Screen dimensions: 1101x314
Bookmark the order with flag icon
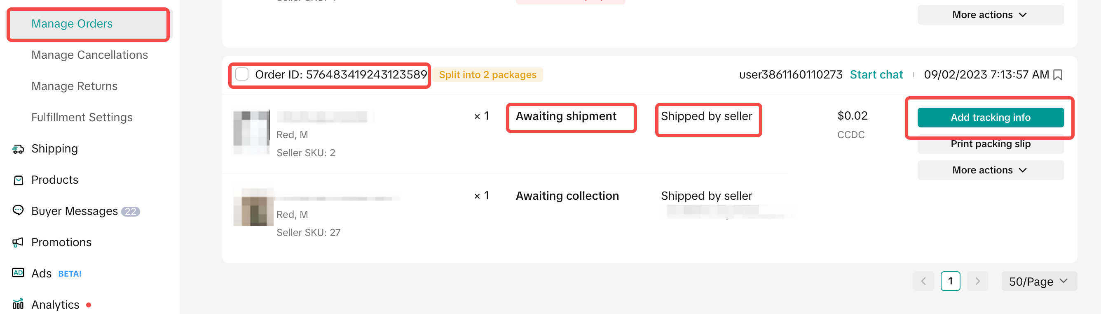1058,75
